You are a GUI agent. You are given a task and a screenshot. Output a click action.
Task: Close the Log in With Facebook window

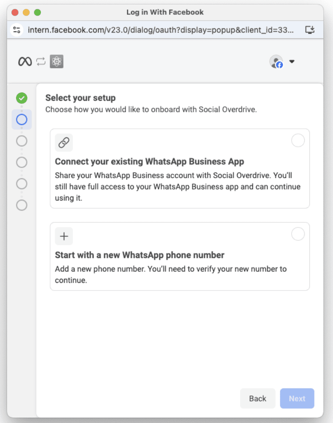click(x=15, y=12)
